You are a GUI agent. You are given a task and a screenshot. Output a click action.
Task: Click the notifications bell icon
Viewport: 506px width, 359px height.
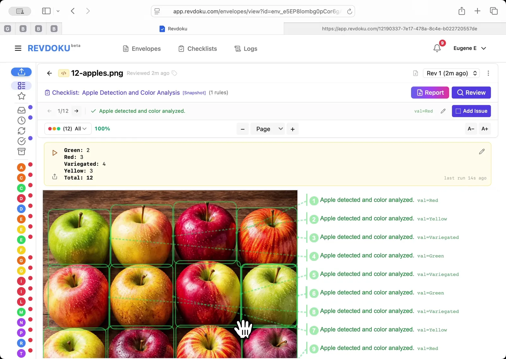pos(437,48)
